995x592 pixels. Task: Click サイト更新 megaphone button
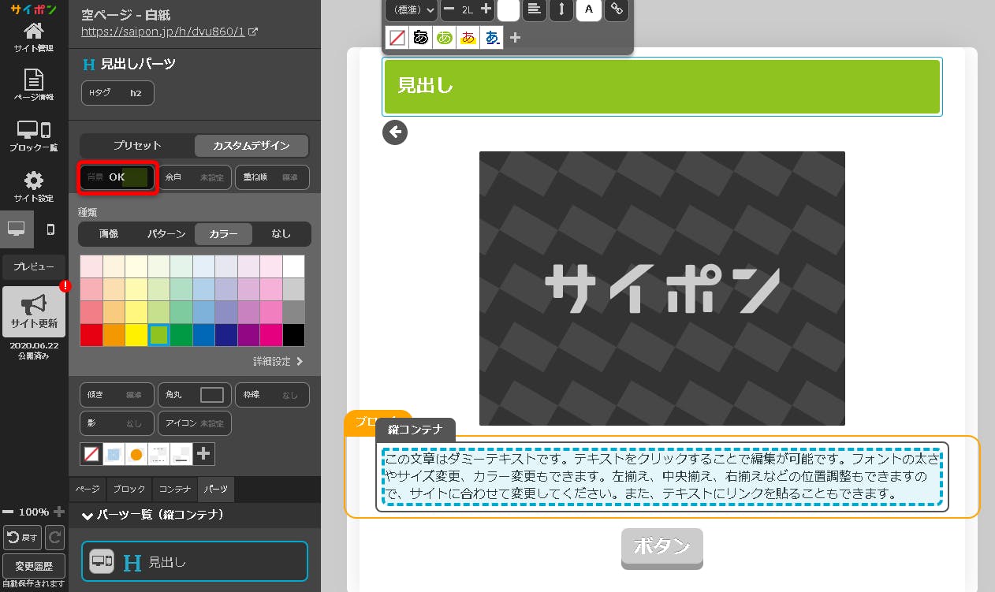point(34,311)
